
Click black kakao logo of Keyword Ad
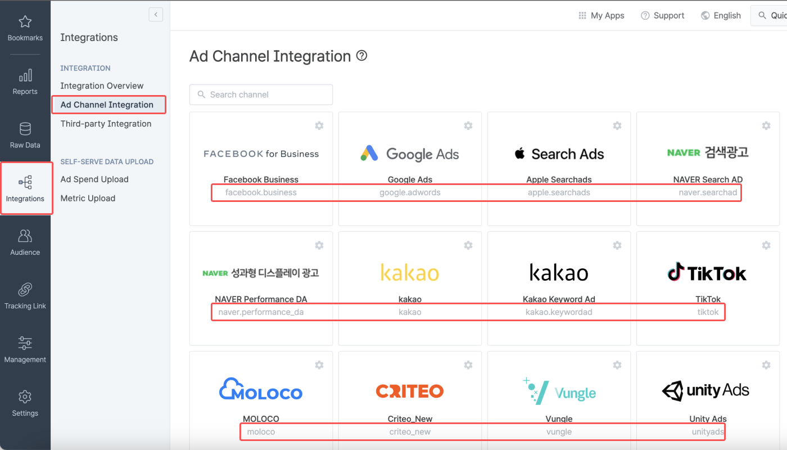pyautogui.click(x=559, y=273)
